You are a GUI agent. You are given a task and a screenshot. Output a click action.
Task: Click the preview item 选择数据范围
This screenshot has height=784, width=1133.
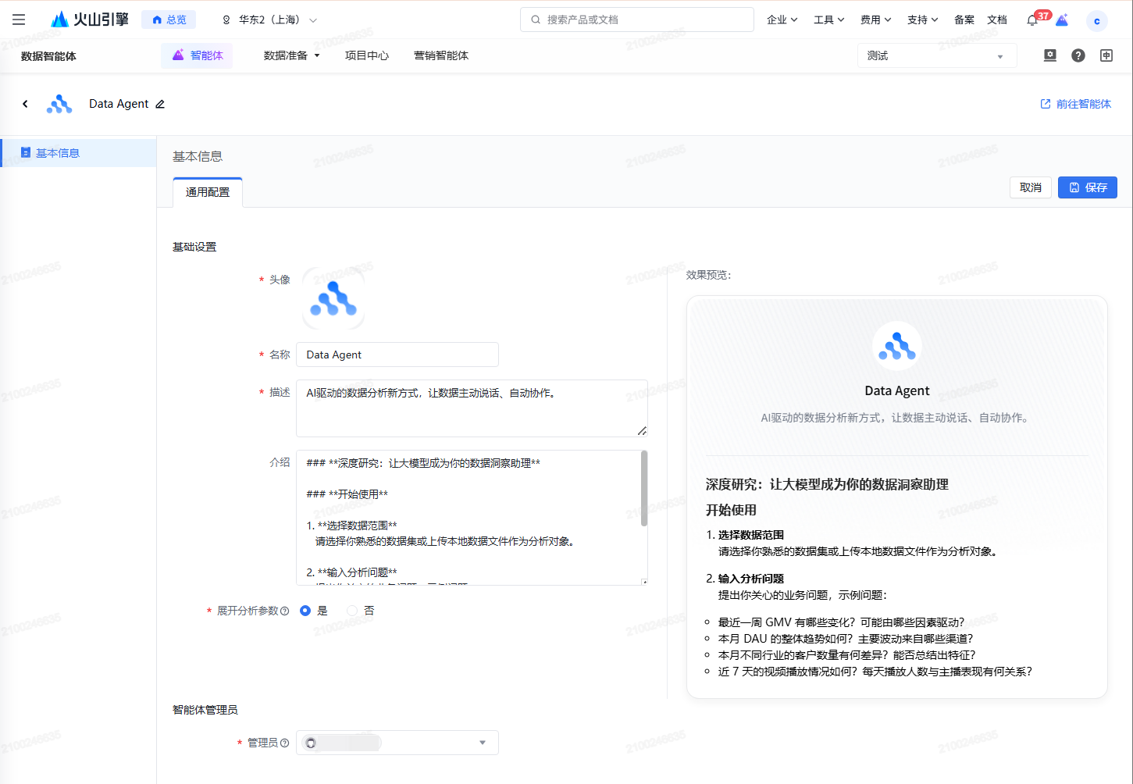751,535
